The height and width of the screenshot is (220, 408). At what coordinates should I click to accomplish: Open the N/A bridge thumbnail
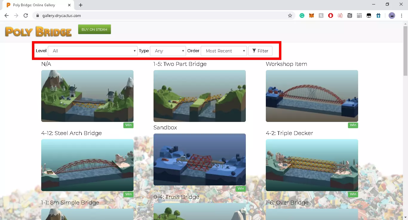(x=87, y=96)
